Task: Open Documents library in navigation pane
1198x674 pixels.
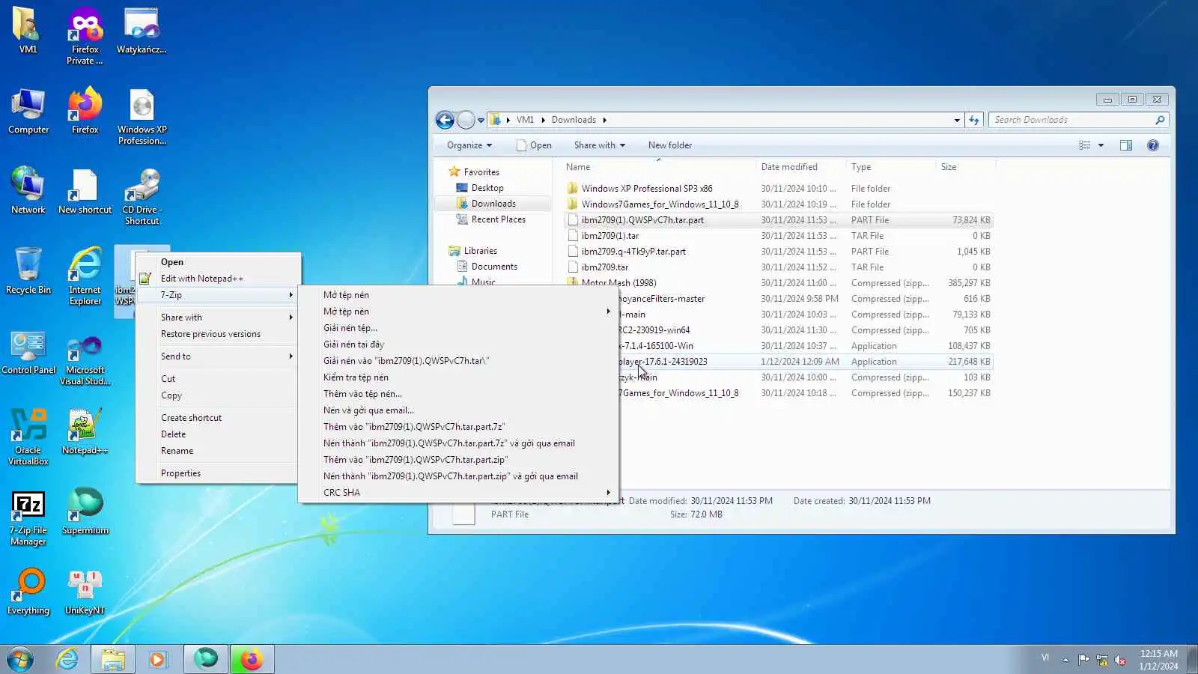Action: 494,267
